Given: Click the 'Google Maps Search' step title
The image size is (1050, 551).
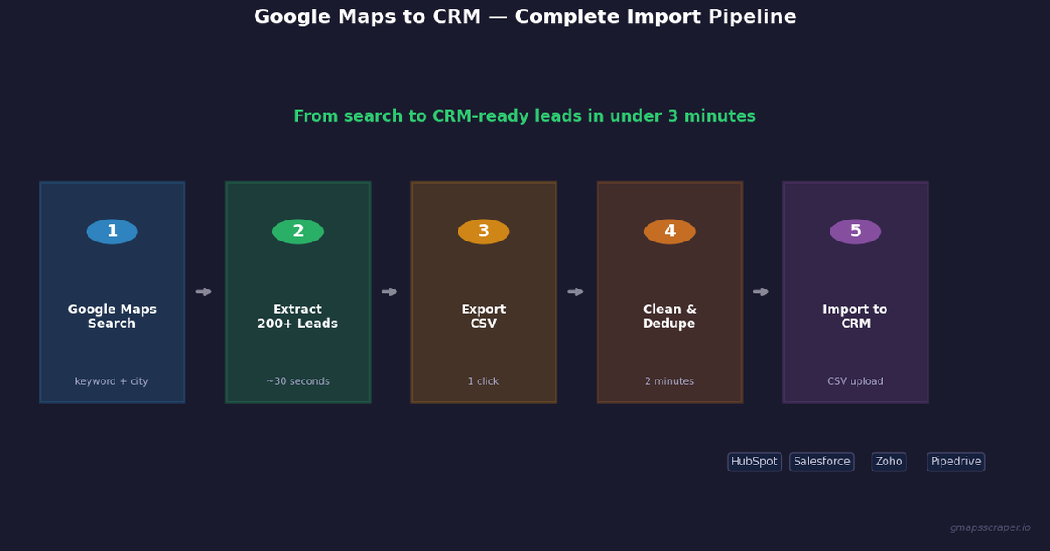Looking at the screenshot, I should [112, 317].
